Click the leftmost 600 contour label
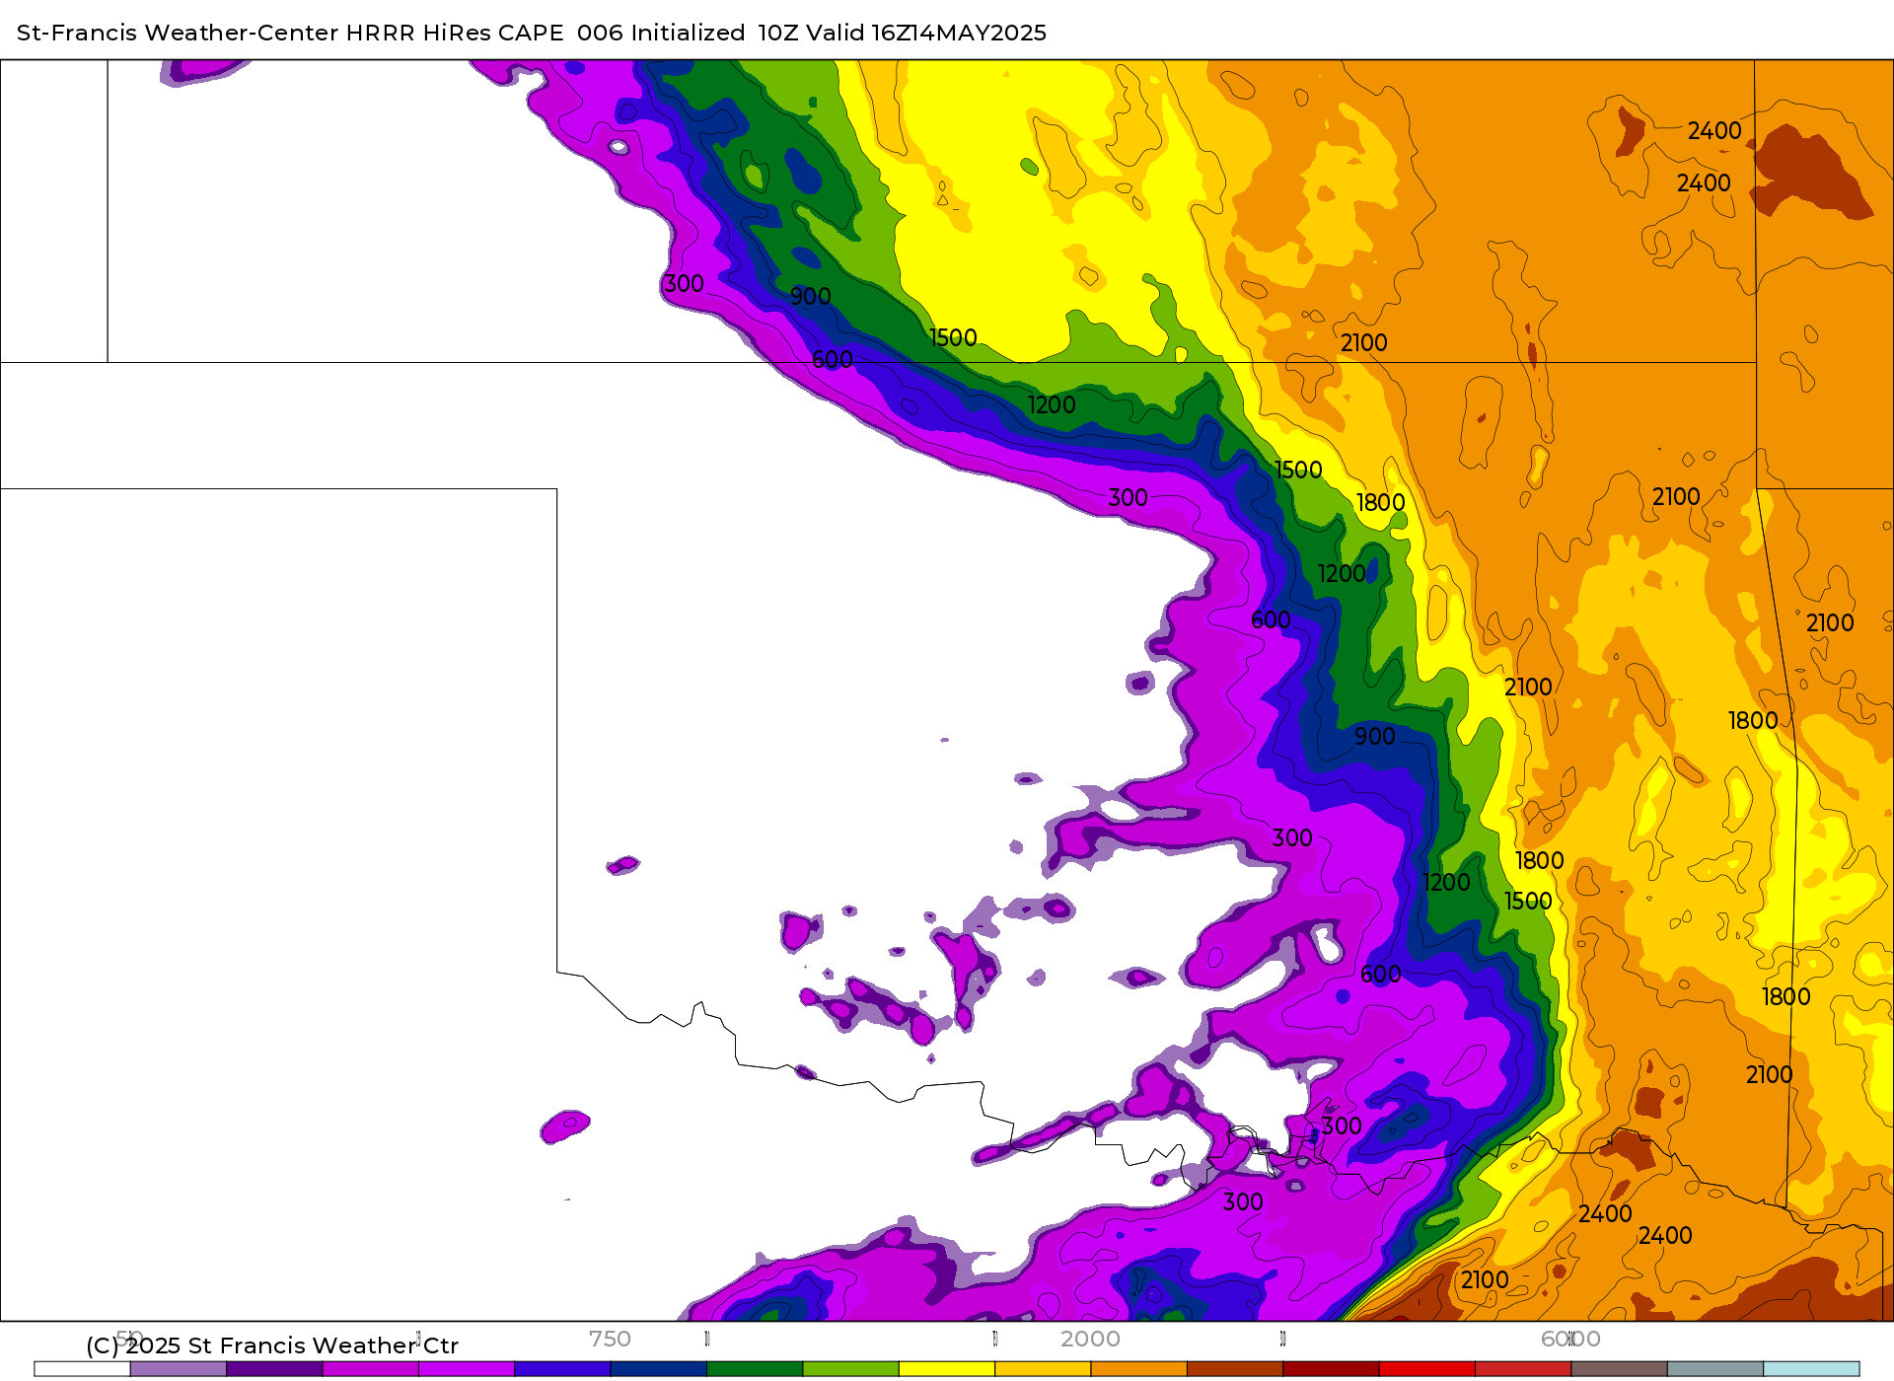1894x1381 pixels. [x=833, y=361]
